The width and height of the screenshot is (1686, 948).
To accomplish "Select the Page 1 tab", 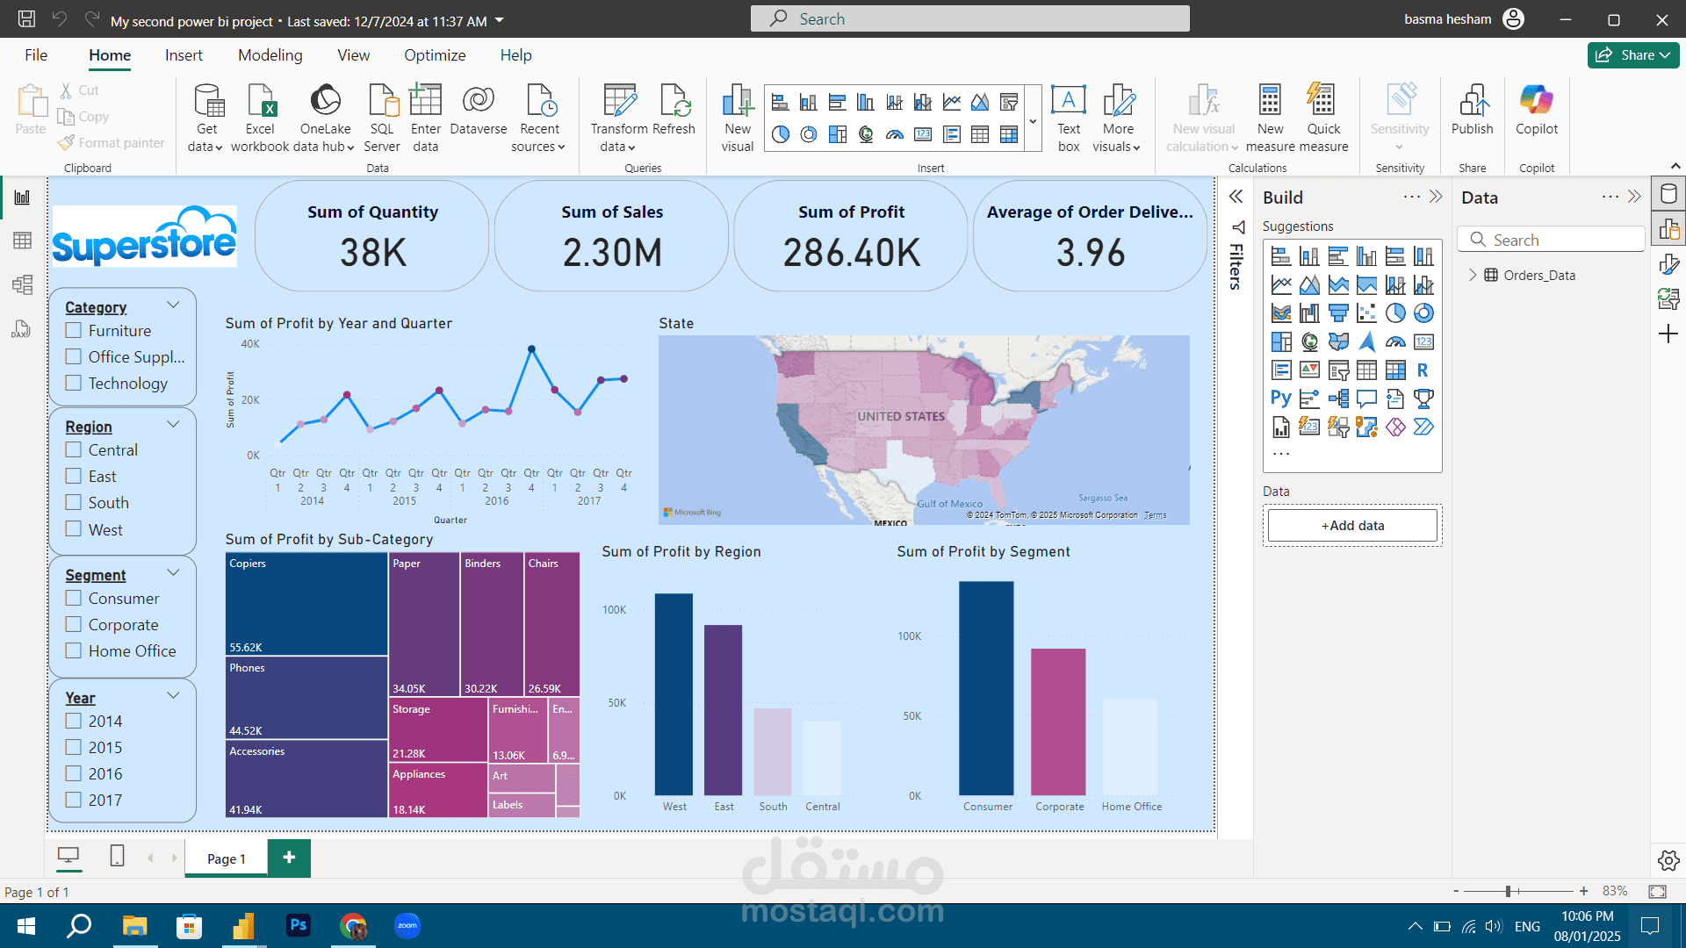I will [x=227, y=858].
